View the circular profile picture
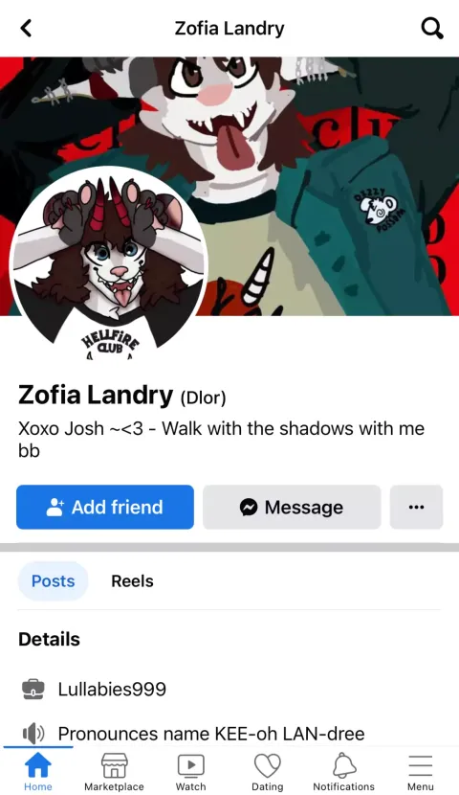The width and height of the screenshot is (459, 795). point(108,263)
